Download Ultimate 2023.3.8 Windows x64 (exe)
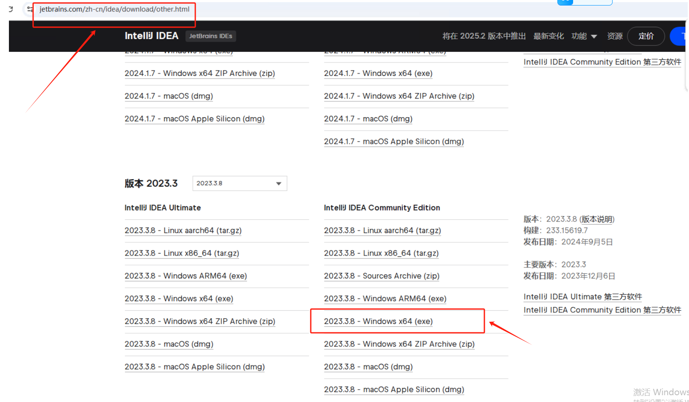Viewport: 689px width, 402px height. point(179,299)
